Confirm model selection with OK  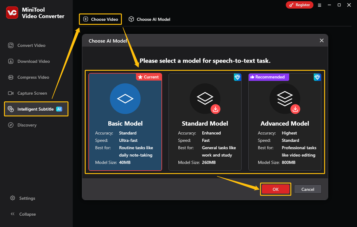[x=275, y=189]
